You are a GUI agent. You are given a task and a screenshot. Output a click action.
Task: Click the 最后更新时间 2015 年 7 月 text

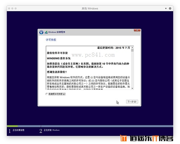(113, 48)
